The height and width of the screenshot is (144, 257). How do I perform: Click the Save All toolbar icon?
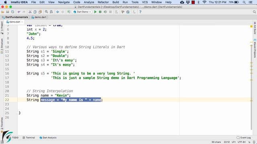pos(8,12)
